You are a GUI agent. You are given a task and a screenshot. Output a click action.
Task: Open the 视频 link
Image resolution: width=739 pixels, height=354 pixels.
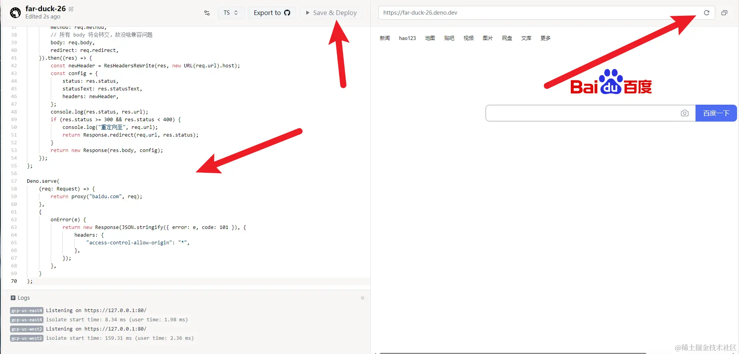[468, 38]
